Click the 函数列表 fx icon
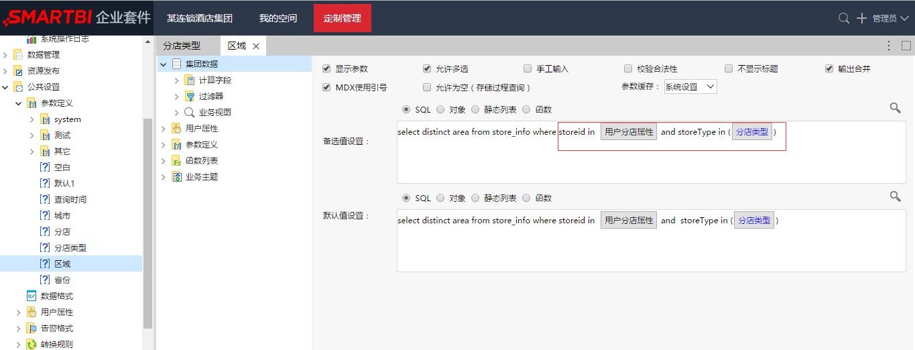 pos(176,161)
